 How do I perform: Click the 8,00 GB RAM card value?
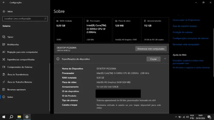pos(61,26)
